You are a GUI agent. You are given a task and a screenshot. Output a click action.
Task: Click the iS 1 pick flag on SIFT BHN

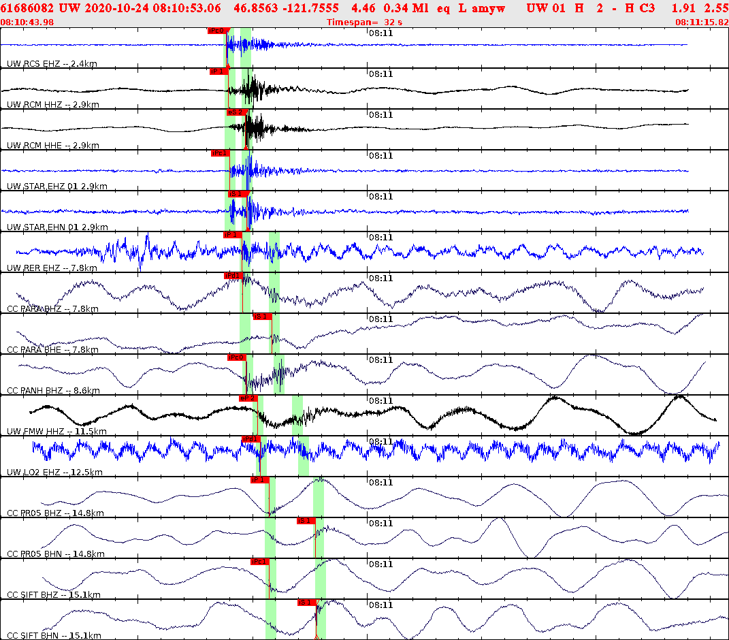click(x=305, y=602)
